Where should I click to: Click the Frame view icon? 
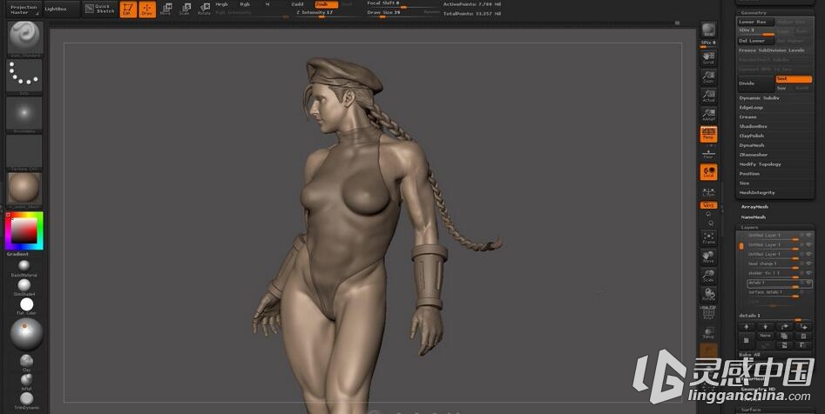point(709,238)
